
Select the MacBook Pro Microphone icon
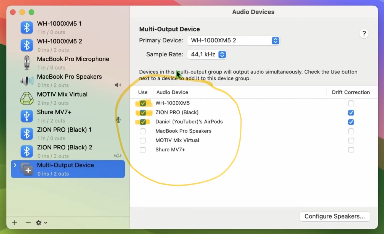coord(27,63)
